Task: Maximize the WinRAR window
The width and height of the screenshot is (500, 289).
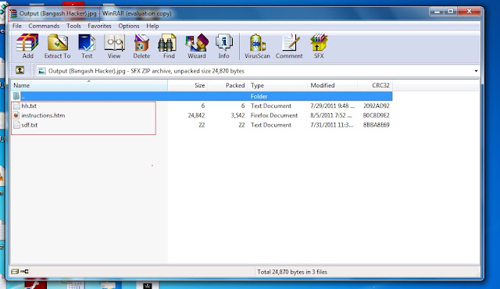Action: point(451,12)
